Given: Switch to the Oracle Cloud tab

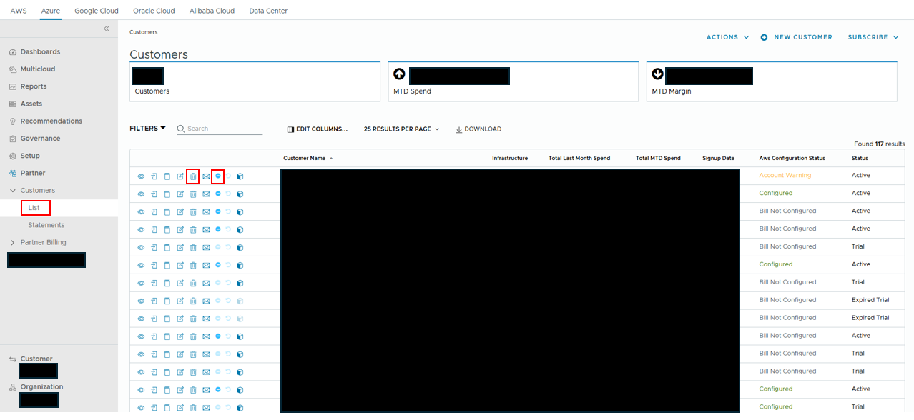Looking at the screenshot, I should [x=154, y=11].
